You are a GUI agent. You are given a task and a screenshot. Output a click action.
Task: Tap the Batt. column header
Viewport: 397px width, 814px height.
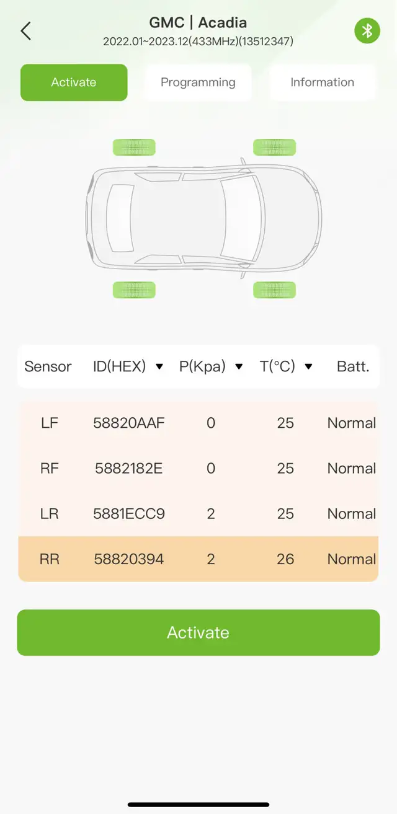pos(353,366)
